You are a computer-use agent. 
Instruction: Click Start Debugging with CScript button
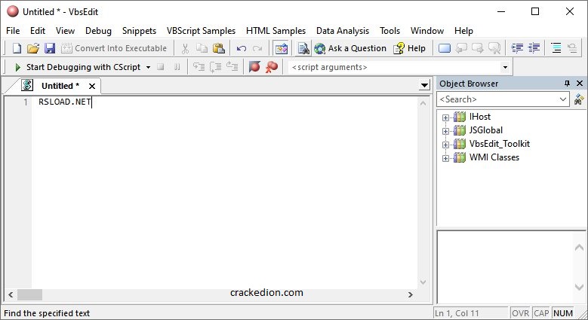click(x=77, y=67)
